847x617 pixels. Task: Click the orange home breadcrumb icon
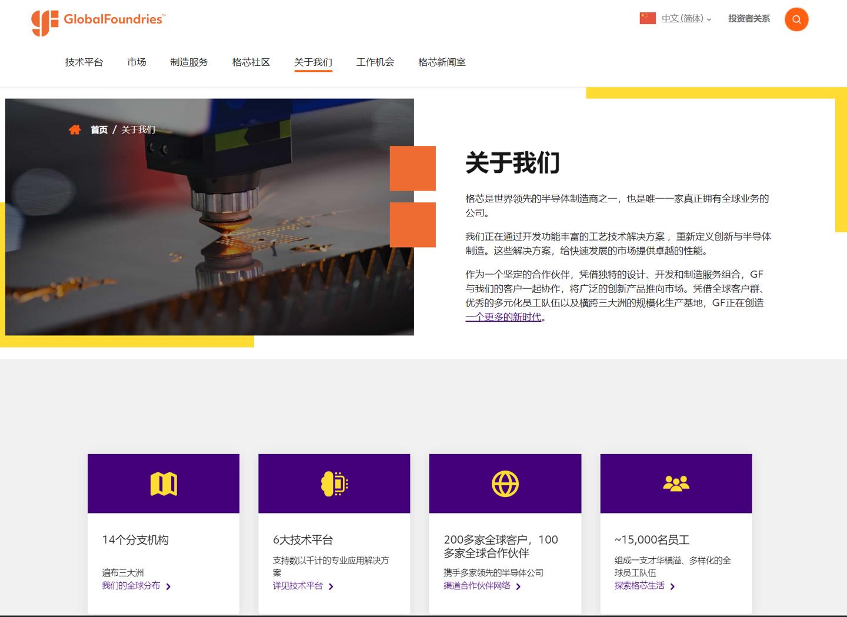(x=75, y=130)
